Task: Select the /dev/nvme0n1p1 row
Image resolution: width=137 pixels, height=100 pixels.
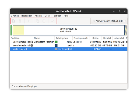Action: click(x=69, y=42)
